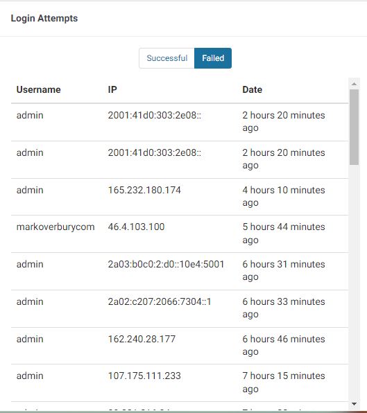Click the empty scrollbar track below thumb
This screenshot has height=413, width=367.
(x=354, y=282)
